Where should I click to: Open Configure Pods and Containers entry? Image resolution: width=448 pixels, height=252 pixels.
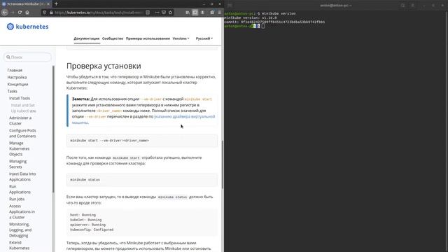[22, 133]
